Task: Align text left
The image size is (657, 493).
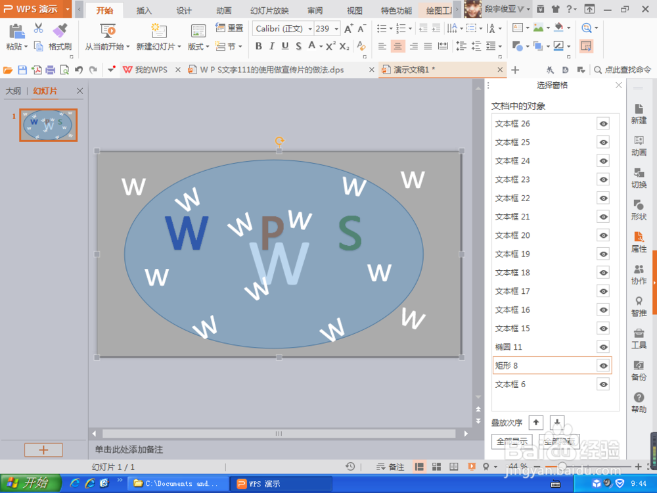Action: [382, 46]
